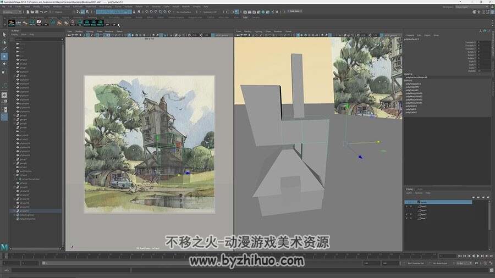The image size is (495, 278).
Task: Click the Maya logo icon bottom left
Action: click(x=4, y=247)
